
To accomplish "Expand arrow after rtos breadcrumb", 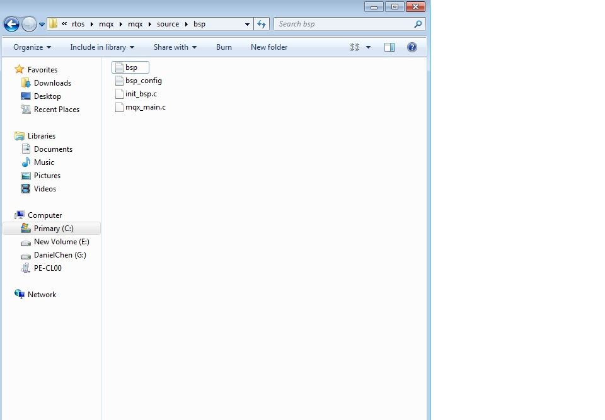I will point(92,24).
